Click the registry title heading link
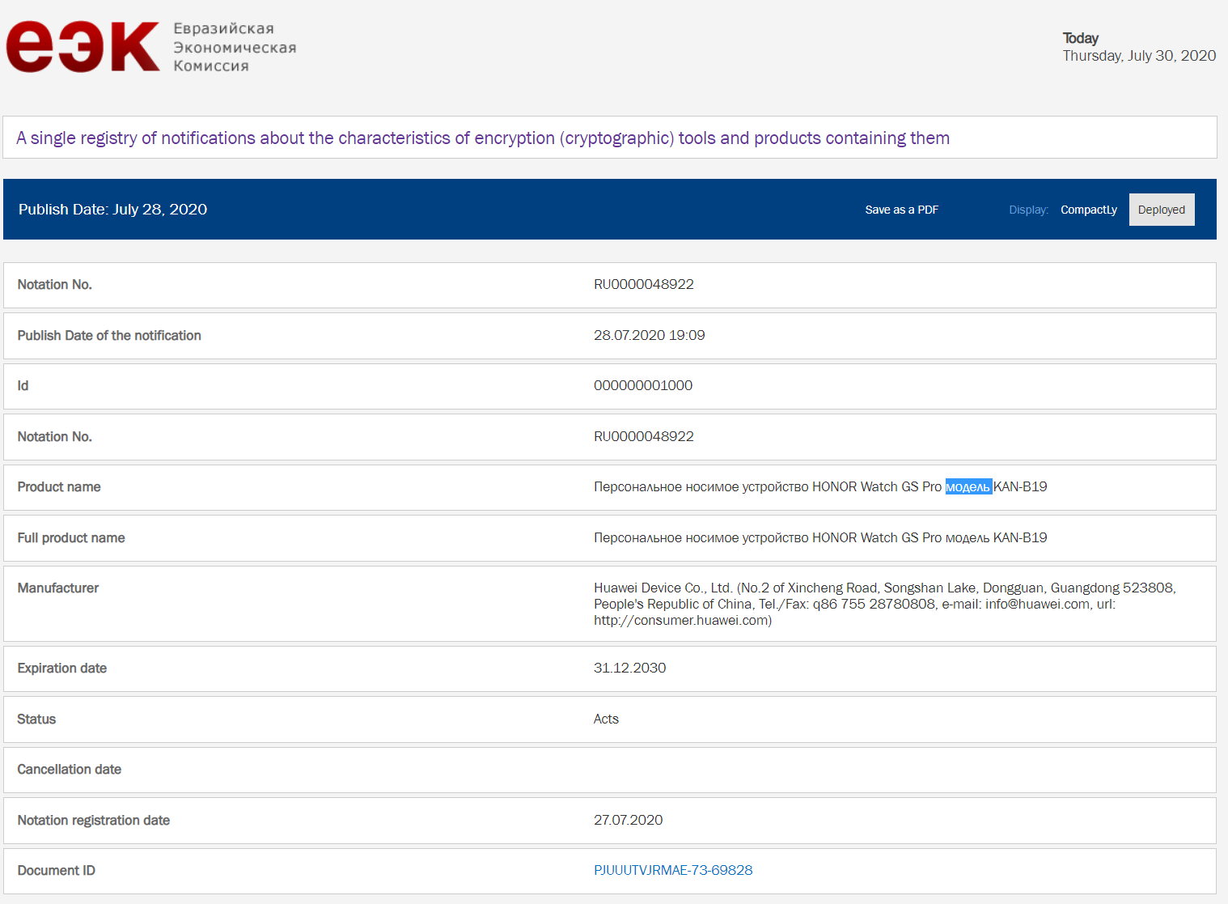 [483, 138]
